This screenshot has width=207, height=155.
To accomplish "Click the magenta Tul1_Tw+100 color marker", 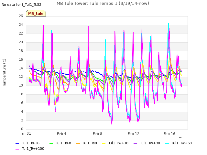I will coord(17,149).
